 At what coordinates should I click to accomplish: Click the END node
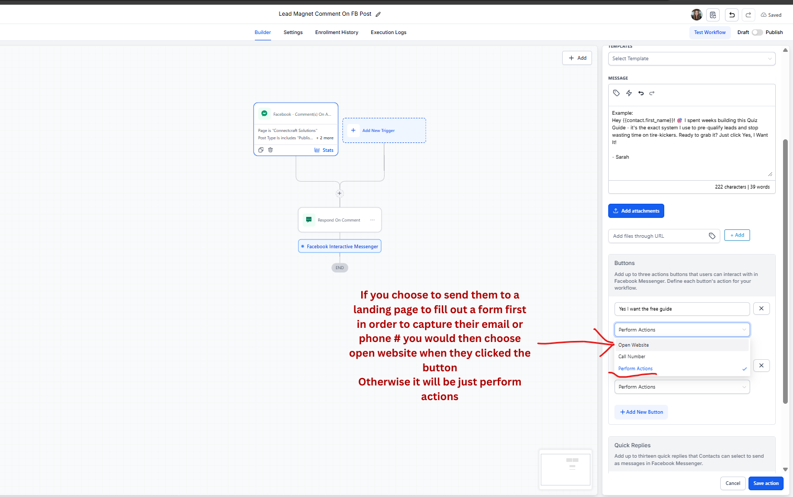[340, 268]
